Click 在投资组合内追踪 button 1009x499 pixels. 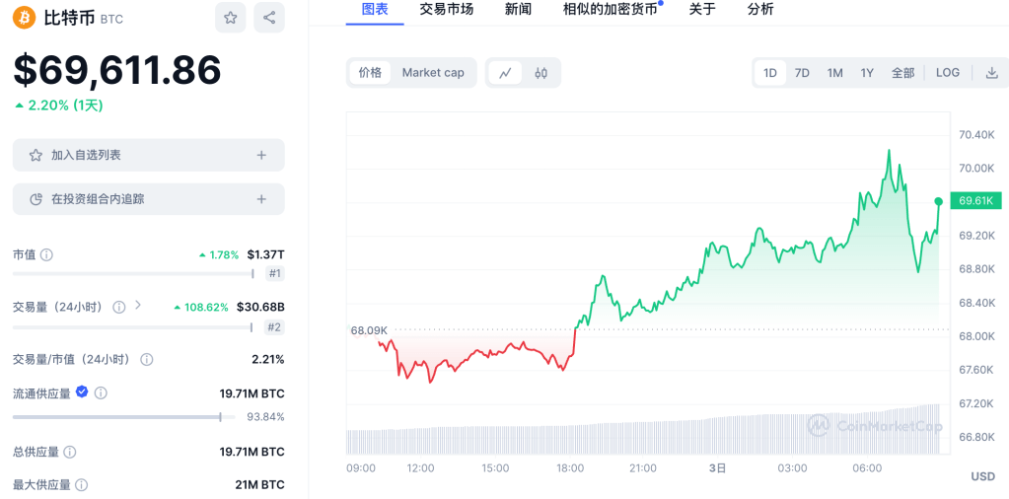point(149,199)
